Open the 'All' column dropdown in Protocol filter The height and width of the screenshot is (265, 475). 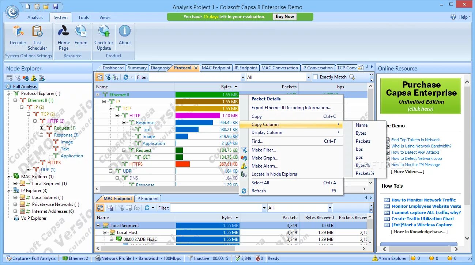coord(309,77)
